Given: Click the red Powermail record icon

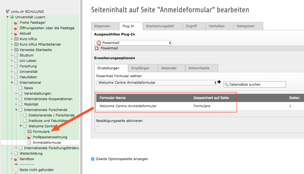Looking at the screenshot, I should point(97,48).
